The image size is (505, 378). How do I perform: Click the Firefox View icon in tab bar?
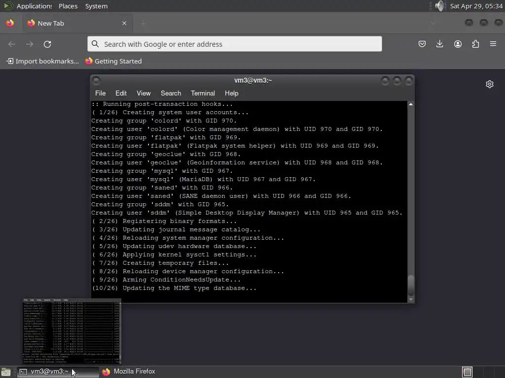pyautogui.click(x=10, y=23)
